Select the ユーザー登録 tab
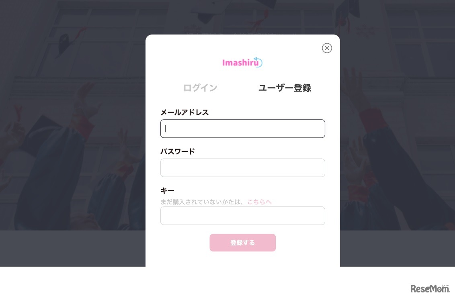This screenshot has width=455, height=298. pyautogui.click(x=285, y=88)
